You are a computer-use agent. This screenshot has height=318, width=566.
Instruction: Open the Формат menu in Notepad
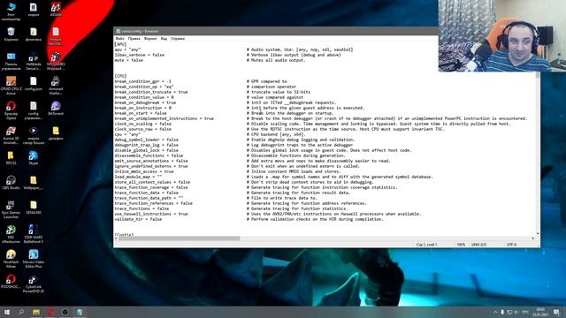pyautogui.click(x=150, y=38)
